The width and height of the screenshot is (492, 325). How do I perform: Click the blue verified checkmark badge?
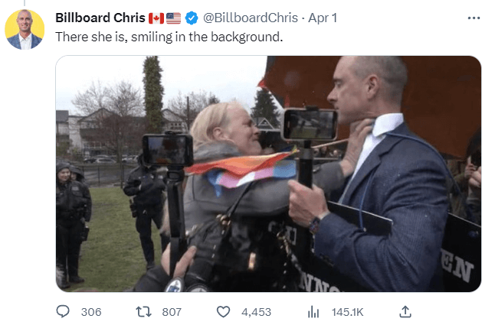point(192,18)
